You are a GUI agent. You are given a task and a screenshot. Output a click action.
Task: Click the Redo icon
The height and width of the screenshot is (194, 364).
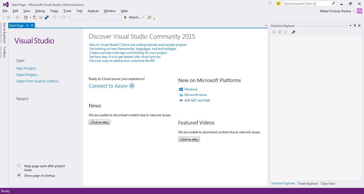[x=64, y=17]
